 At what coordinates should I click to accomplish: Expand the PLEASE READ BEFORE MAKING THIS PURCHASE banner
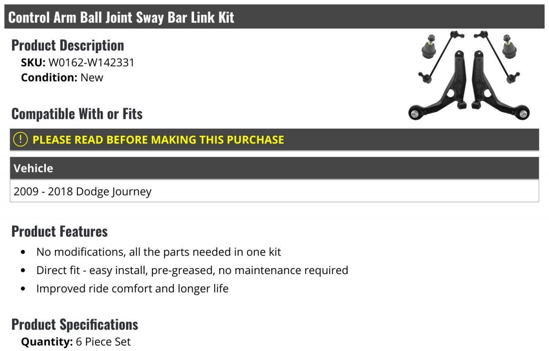coord(274,140)
